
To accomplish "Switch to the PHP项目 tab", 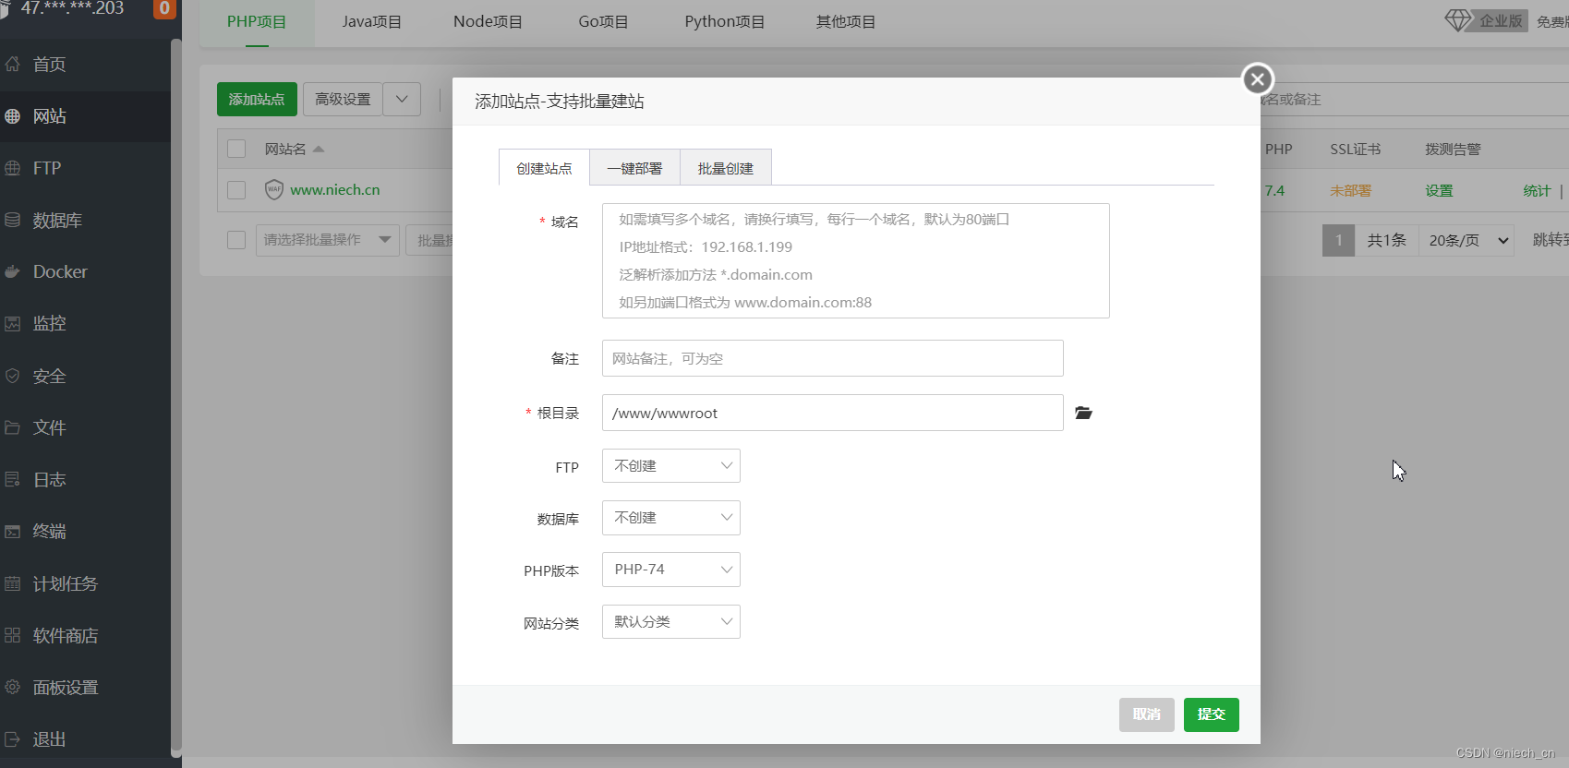I will (x=257, y=22).
